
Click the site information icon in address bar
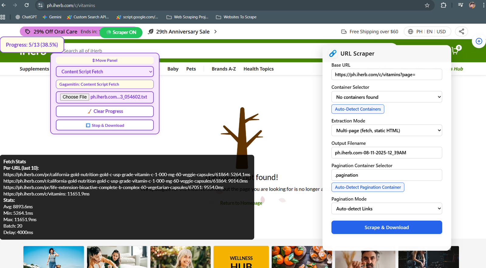[40, 5]
